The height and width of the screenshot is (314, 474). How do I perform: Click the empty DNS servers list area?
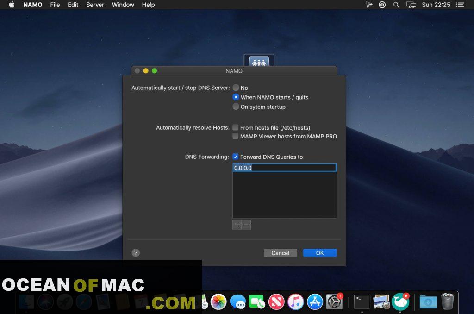[285, 195]
